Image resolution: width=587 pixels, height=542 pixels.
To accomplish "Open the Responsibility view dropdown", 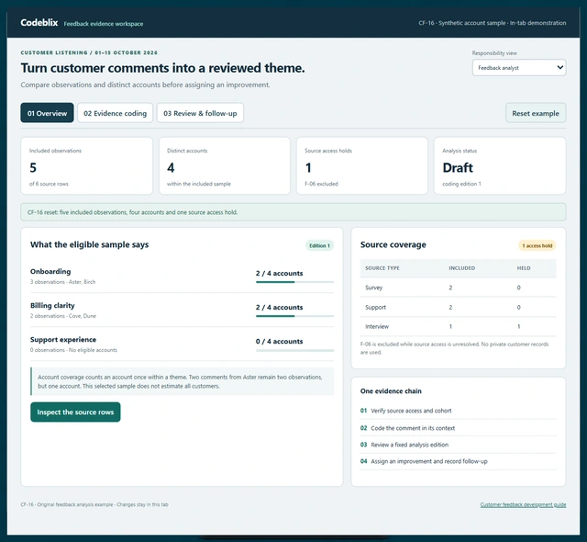I will pyautogui.click(x=519, y=68).
